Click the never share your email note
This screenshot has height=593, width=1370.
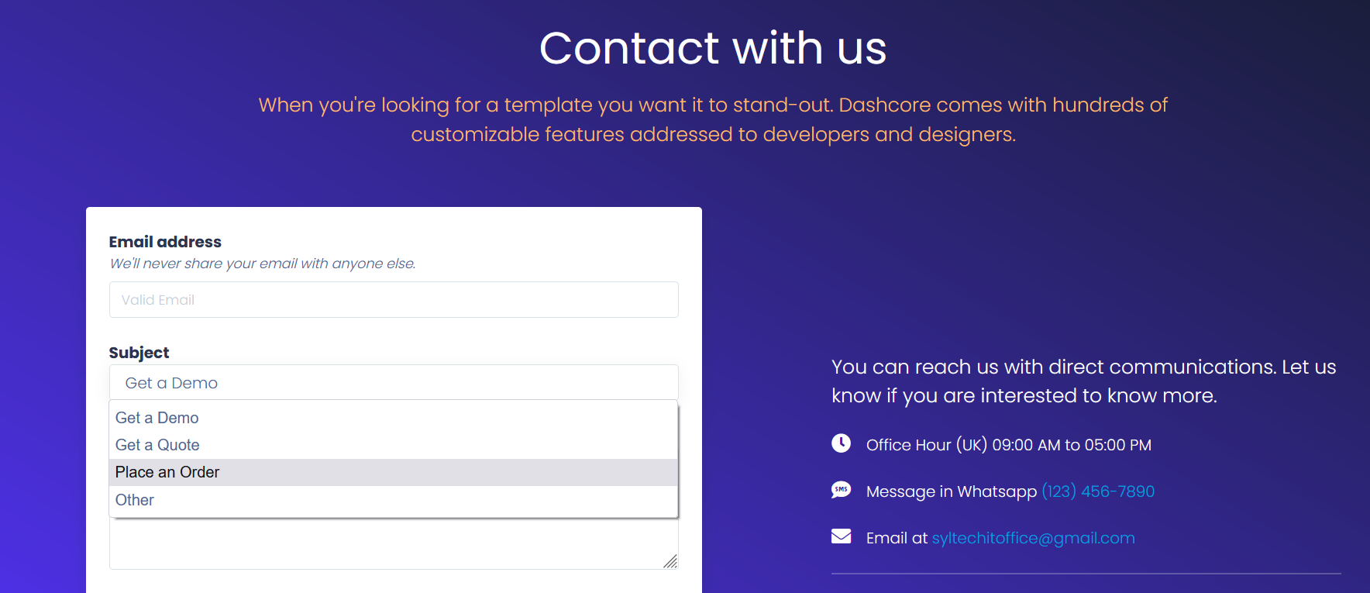pos(263,264)
